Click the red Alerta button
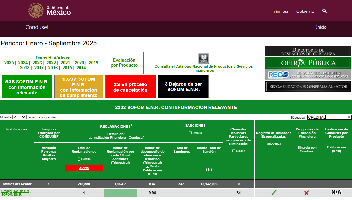352x200 pixels. tap(84, 168)
